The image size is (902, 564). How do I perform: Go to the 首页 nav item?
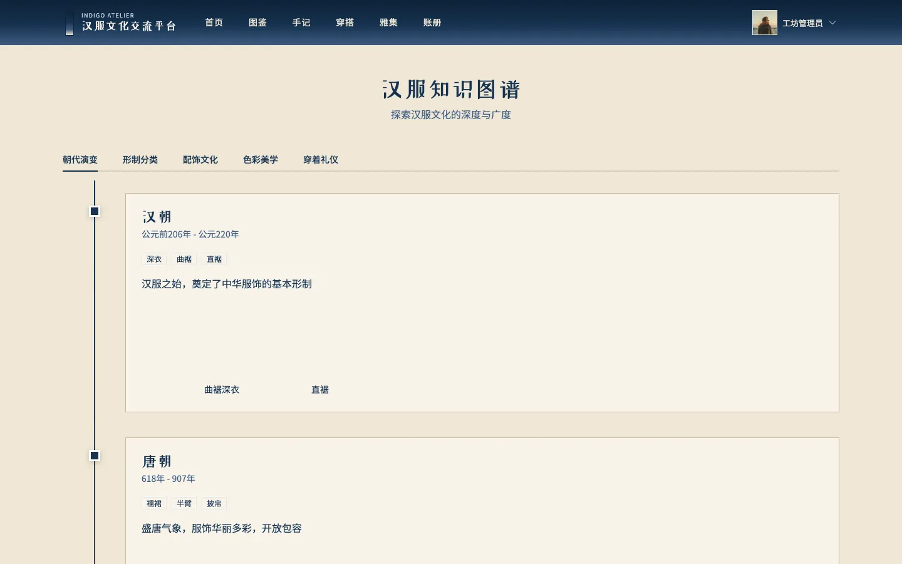[214, 23]
